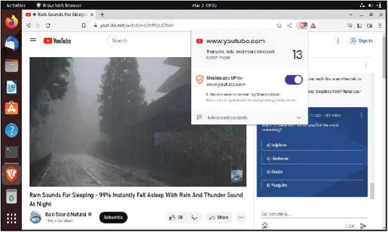388x232 pixels.
Task: Open the poll card three-dot menu
Action: pyautogui.click(x=362, y=115)
